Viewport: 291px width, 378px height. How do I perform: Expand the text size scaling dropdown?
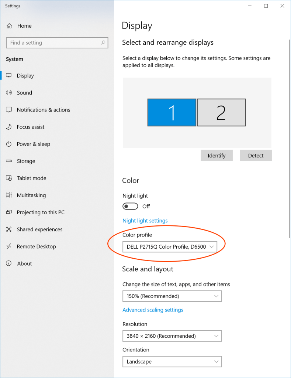[172, 296]
